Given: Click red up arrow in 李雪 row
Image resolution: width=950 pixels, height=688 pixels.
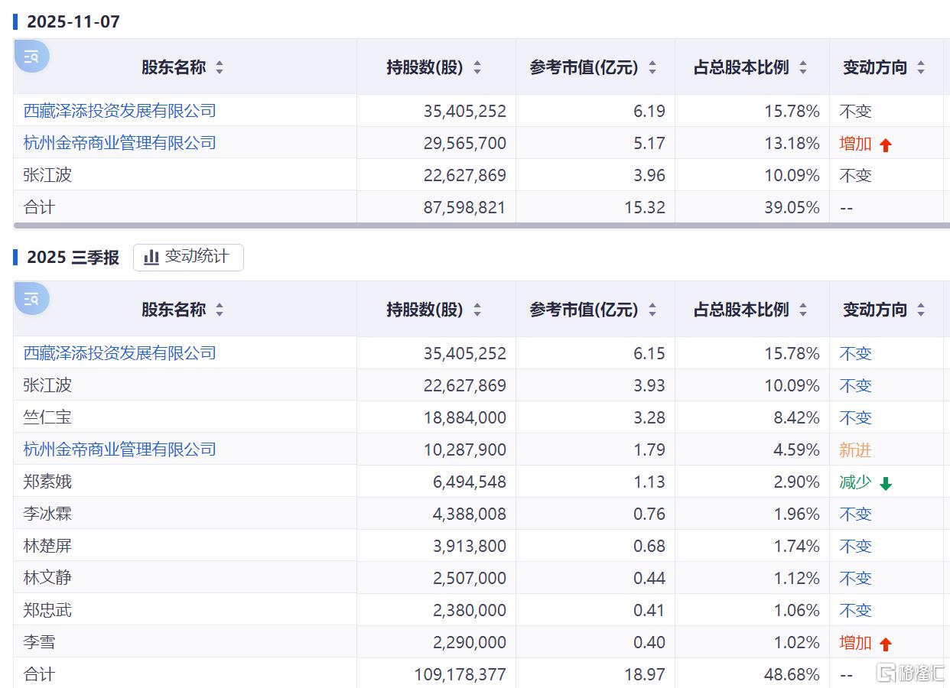Looking at the screenshot, I should (x=886, y=644).
